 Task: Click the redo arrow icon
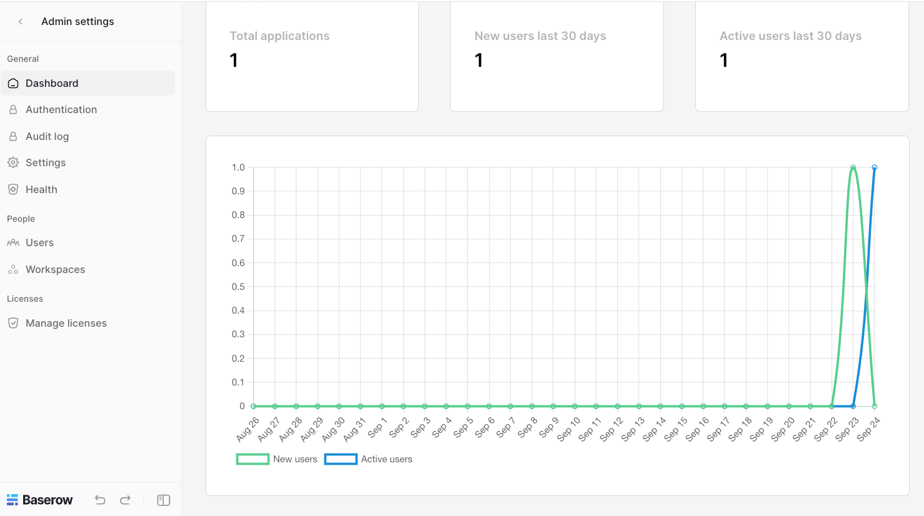point(125,500)
